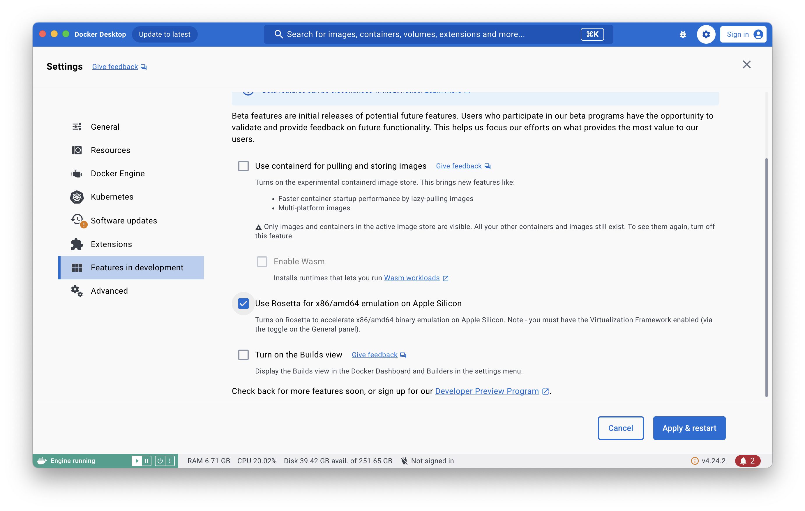Open the Extensions settings section
The width and height of the screenshot is (805, 511).
tap(131, 244)
